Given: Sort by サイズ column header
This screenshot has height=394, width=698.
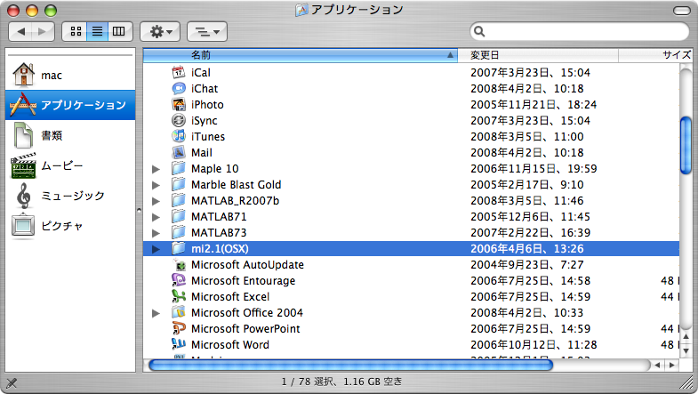Looking at the screenshot, I should (655, 55).
